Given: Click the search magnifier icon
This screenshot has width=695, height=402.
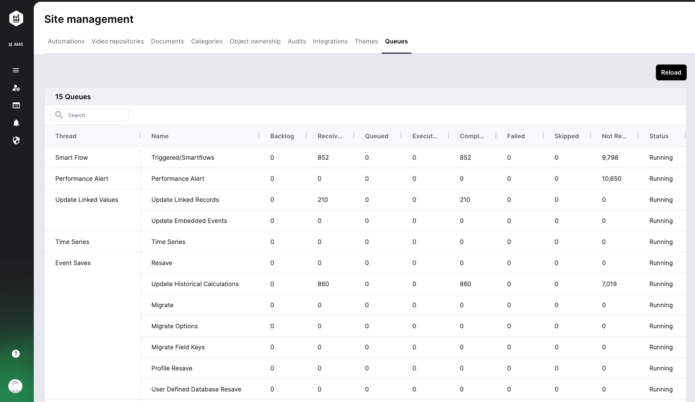Looking at the screenshot, I should pyautogui.click(x=59, y=115).
